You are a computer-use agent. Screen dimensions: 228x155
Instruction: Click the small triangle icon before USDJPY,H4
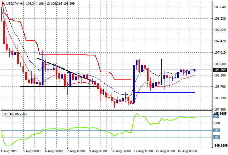click(3, 3)
